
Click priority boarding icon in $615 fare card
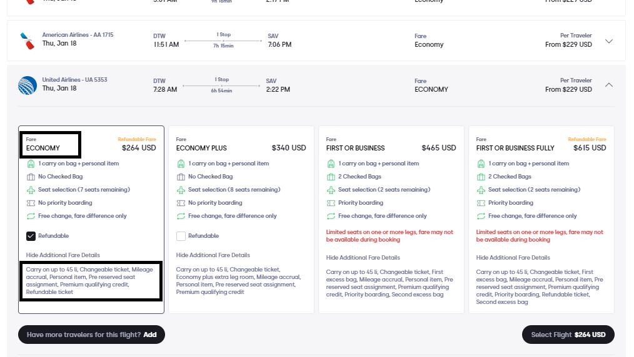pos(481,203)
